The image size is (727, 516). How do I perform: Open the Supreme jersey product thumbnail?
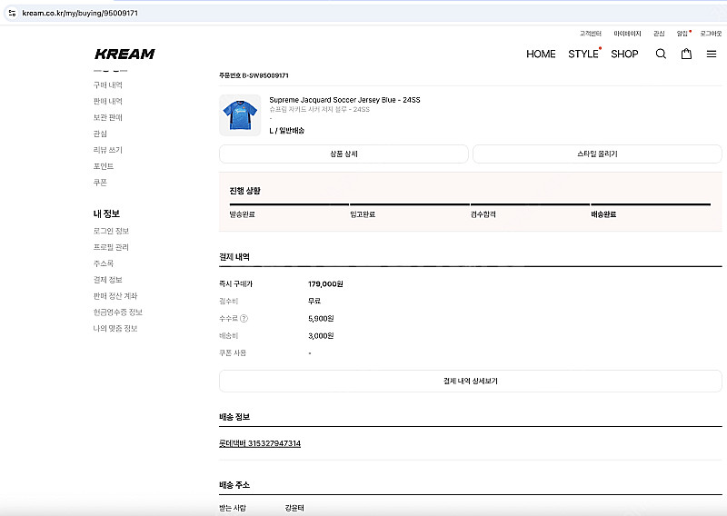pos(240,115)
